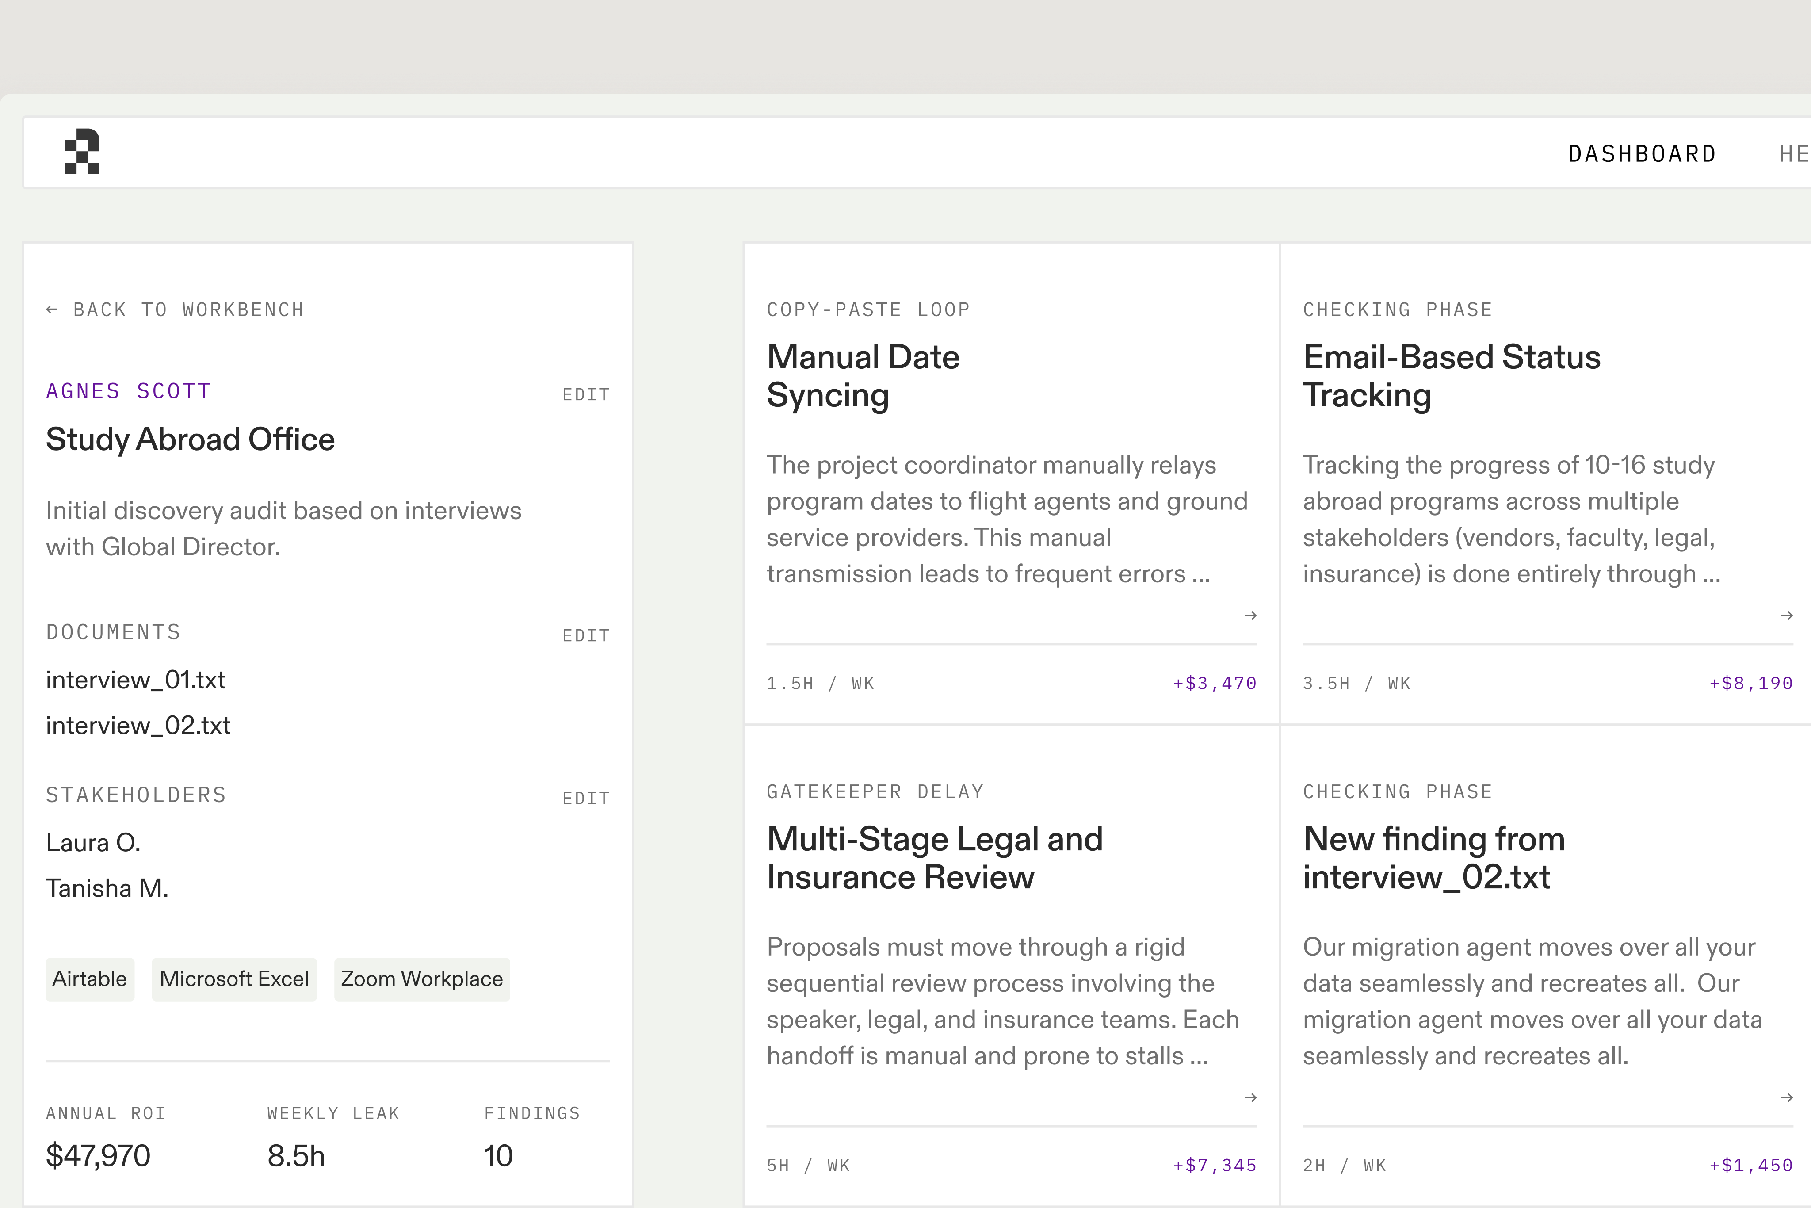Screen dimensions: 1811x1208
Task: Select stakeholder Laura O.
Action: [x=93, y=842]
